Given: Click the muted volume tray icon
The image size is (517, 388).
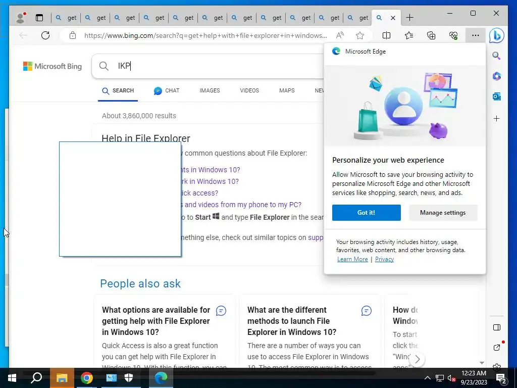Looking at the screenshot, I should pyautogui.click(x=452, y=378).
